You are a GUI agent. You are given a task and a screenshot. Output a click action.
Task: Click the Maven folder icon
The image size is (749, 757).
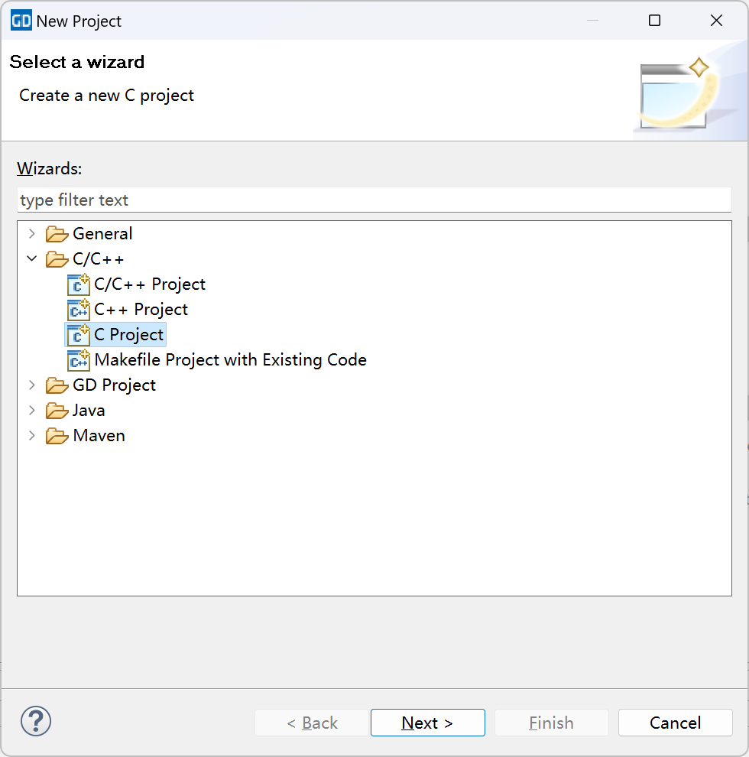pyautogui.click(x=57, y=436)
